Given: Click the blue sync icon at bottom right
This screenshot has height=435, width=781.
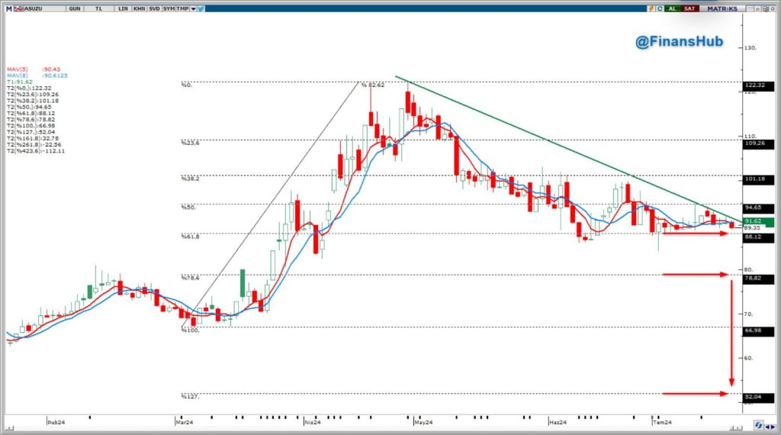Looking at the screenshot, I should 759,425.
